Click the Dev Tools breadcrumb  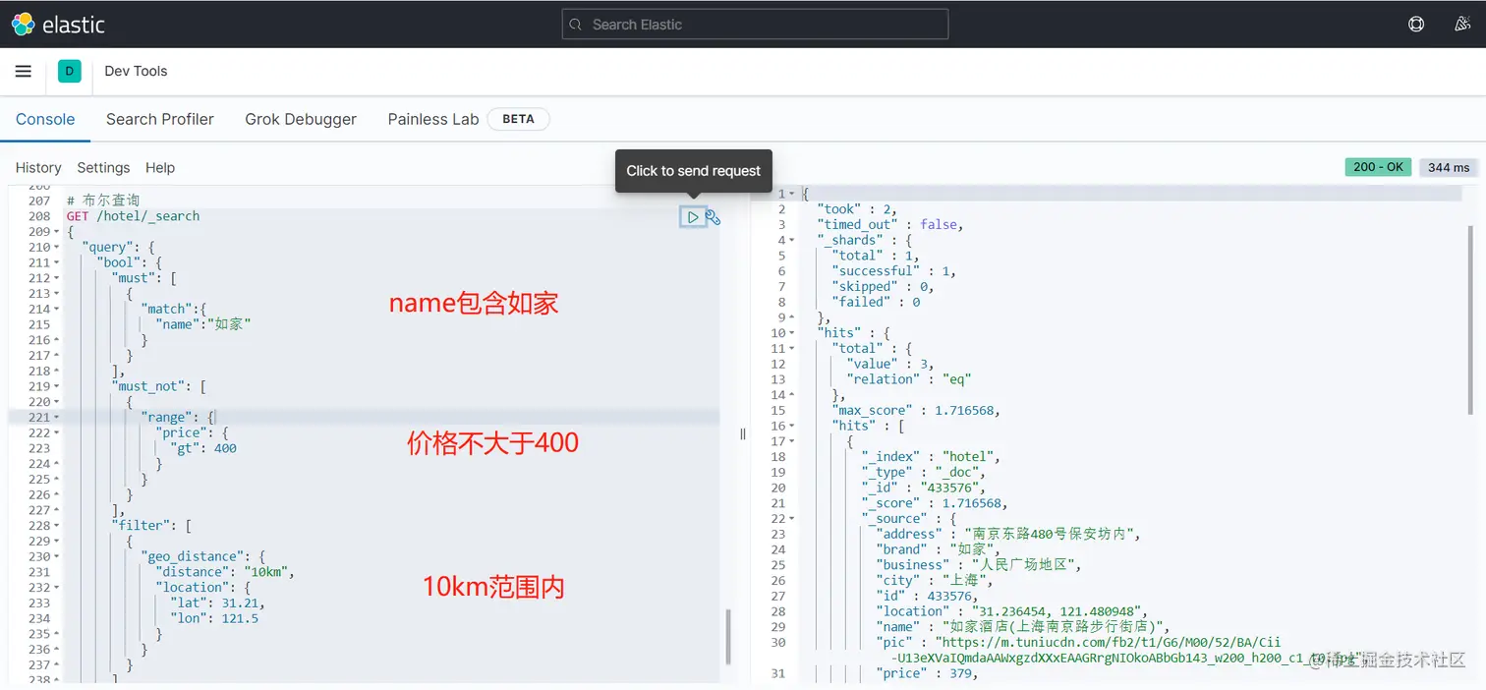[x=136, y=71]
